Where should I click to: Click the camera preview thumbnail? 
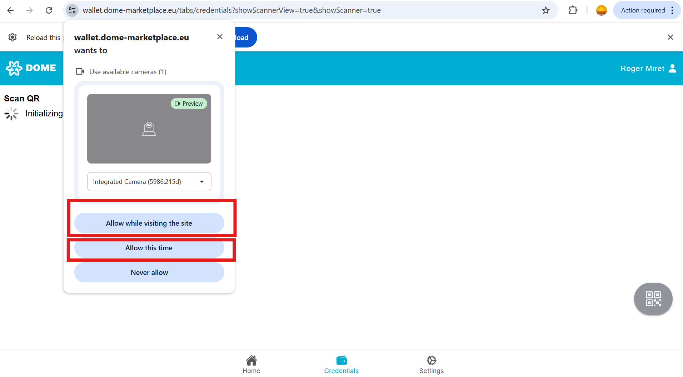coord(149,129)
